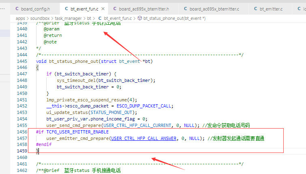Screen dimensions: 306x174
Task: Open the board_ac695x_btemitter.c tab
Action: tap(214, 9)
